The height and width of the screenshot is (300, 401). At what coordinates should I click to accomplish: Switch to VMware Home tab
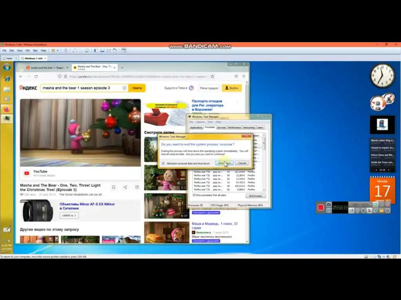coord(9,59)
